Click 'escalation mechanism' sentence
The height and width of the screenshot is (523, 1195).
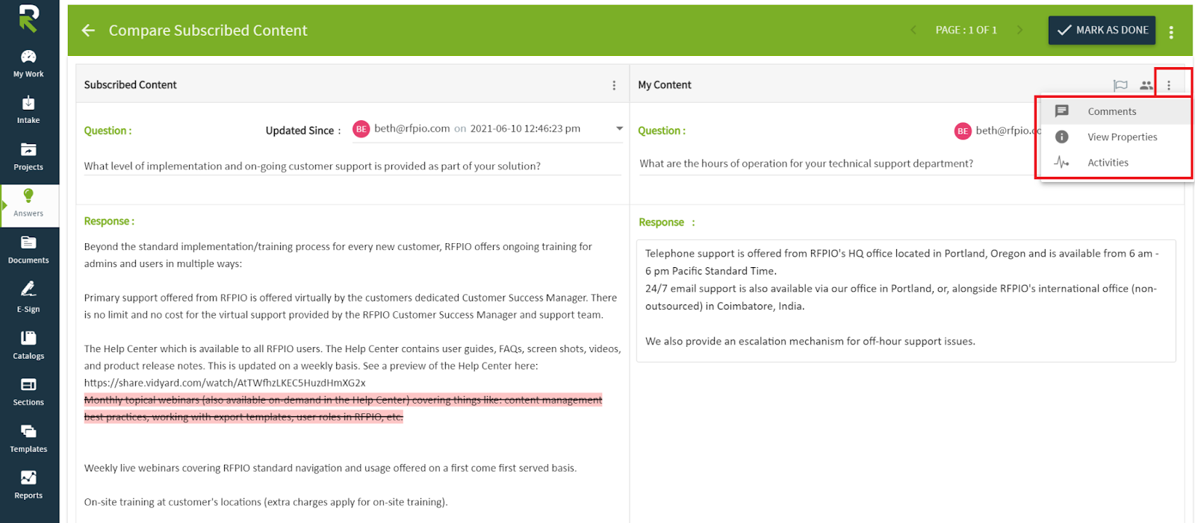click(810, 341)
